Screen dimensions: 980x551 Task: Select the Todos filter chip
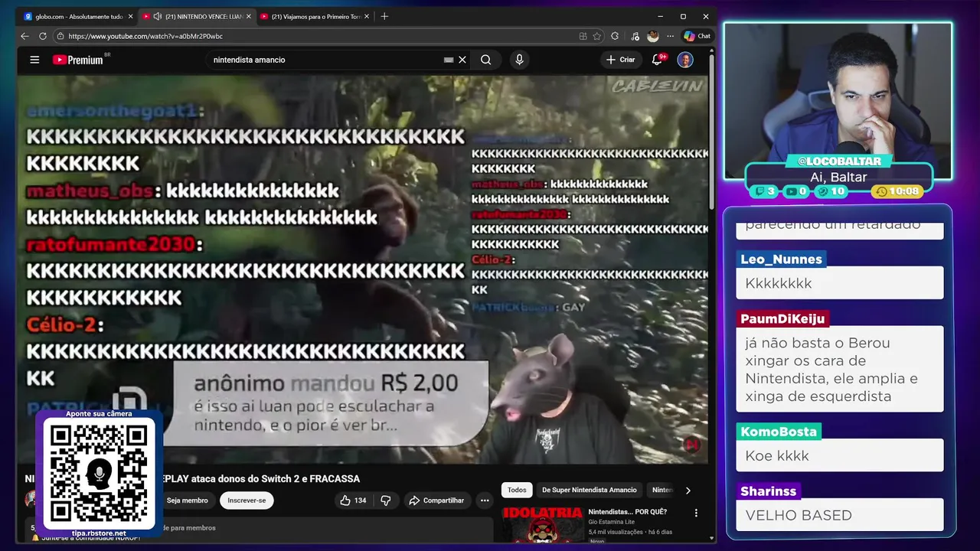point(517,490)
